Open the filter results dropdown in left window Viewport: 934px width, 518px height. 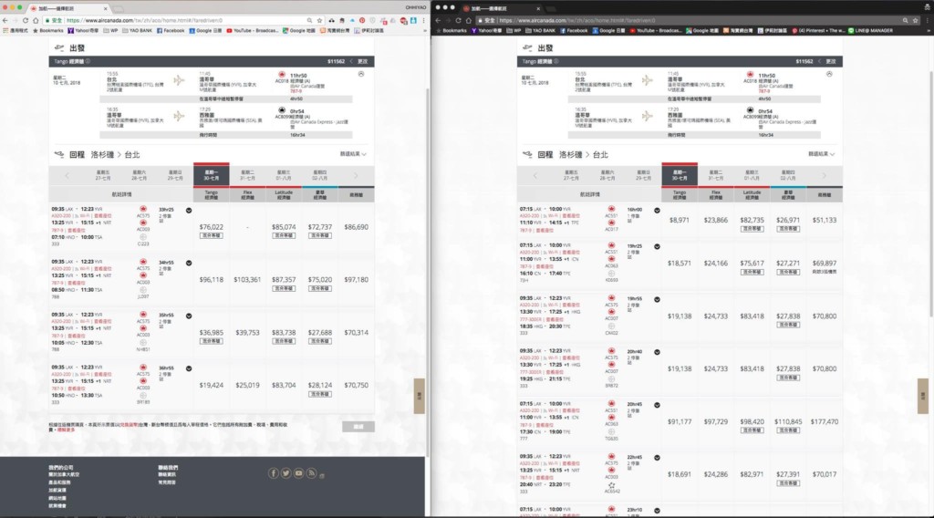[353, 154]
